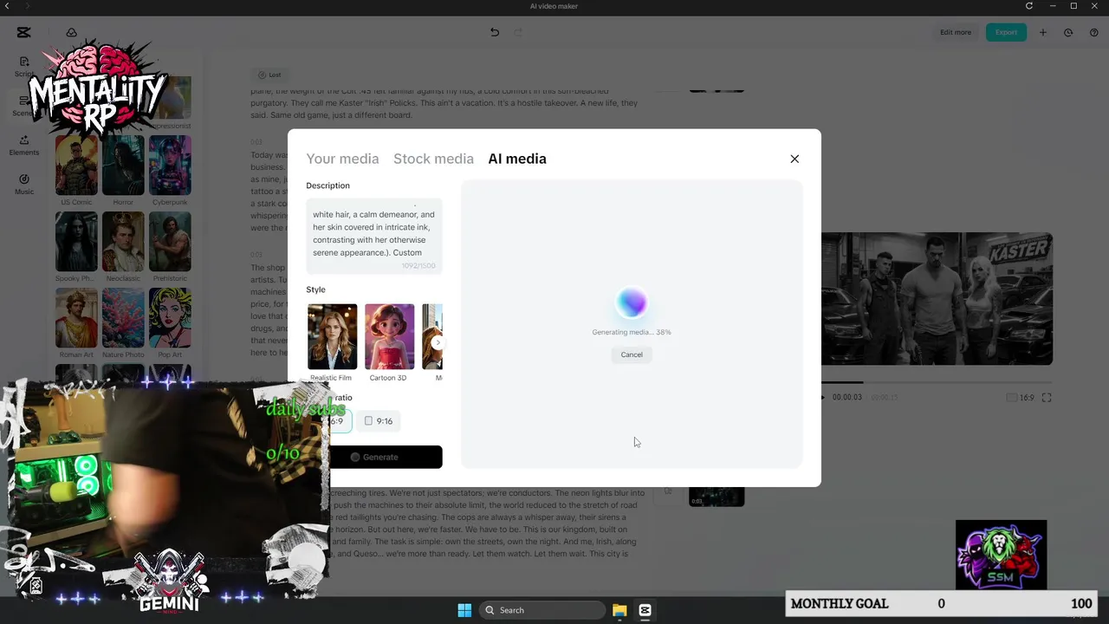Click the video preview image
The width and height of the screenshot is (1109, 624).
coord(937,299)
